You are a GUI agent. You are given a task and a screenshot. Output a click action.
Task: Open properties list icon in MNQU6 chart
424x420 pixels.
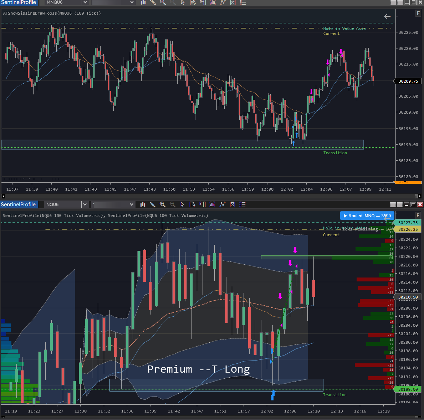(243, 2)
